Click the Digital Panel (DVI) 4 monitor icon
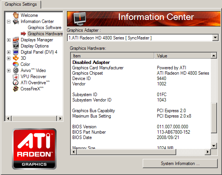 [x=16, y=52]
